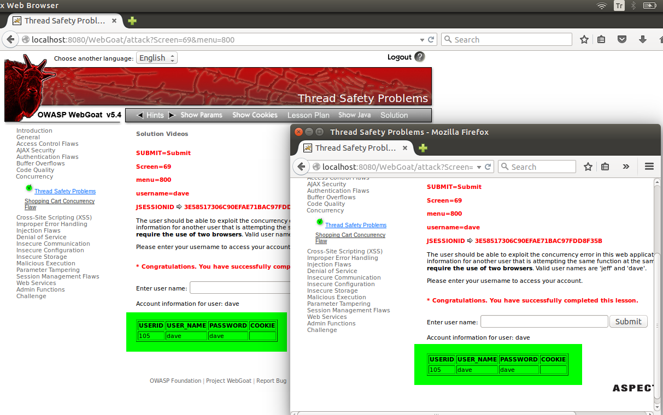
Task: Click Hints in WebGoat menu bar
Action: (x=155, y=115)
